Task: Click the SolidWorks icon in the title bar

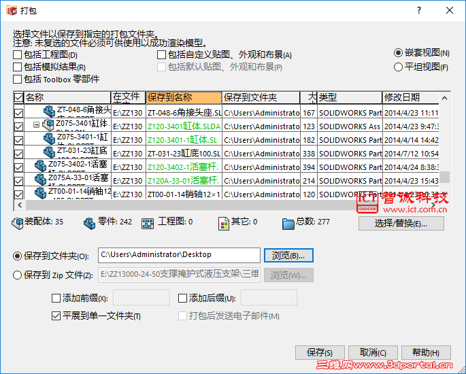Action: pos(12,10)
